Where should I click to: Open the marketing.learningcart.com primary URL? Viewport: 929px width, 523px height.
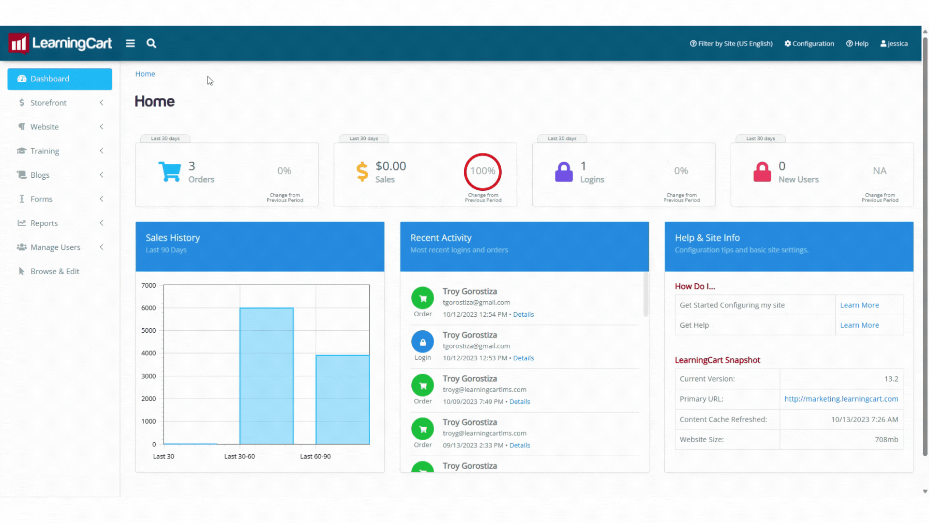point(841,399)
